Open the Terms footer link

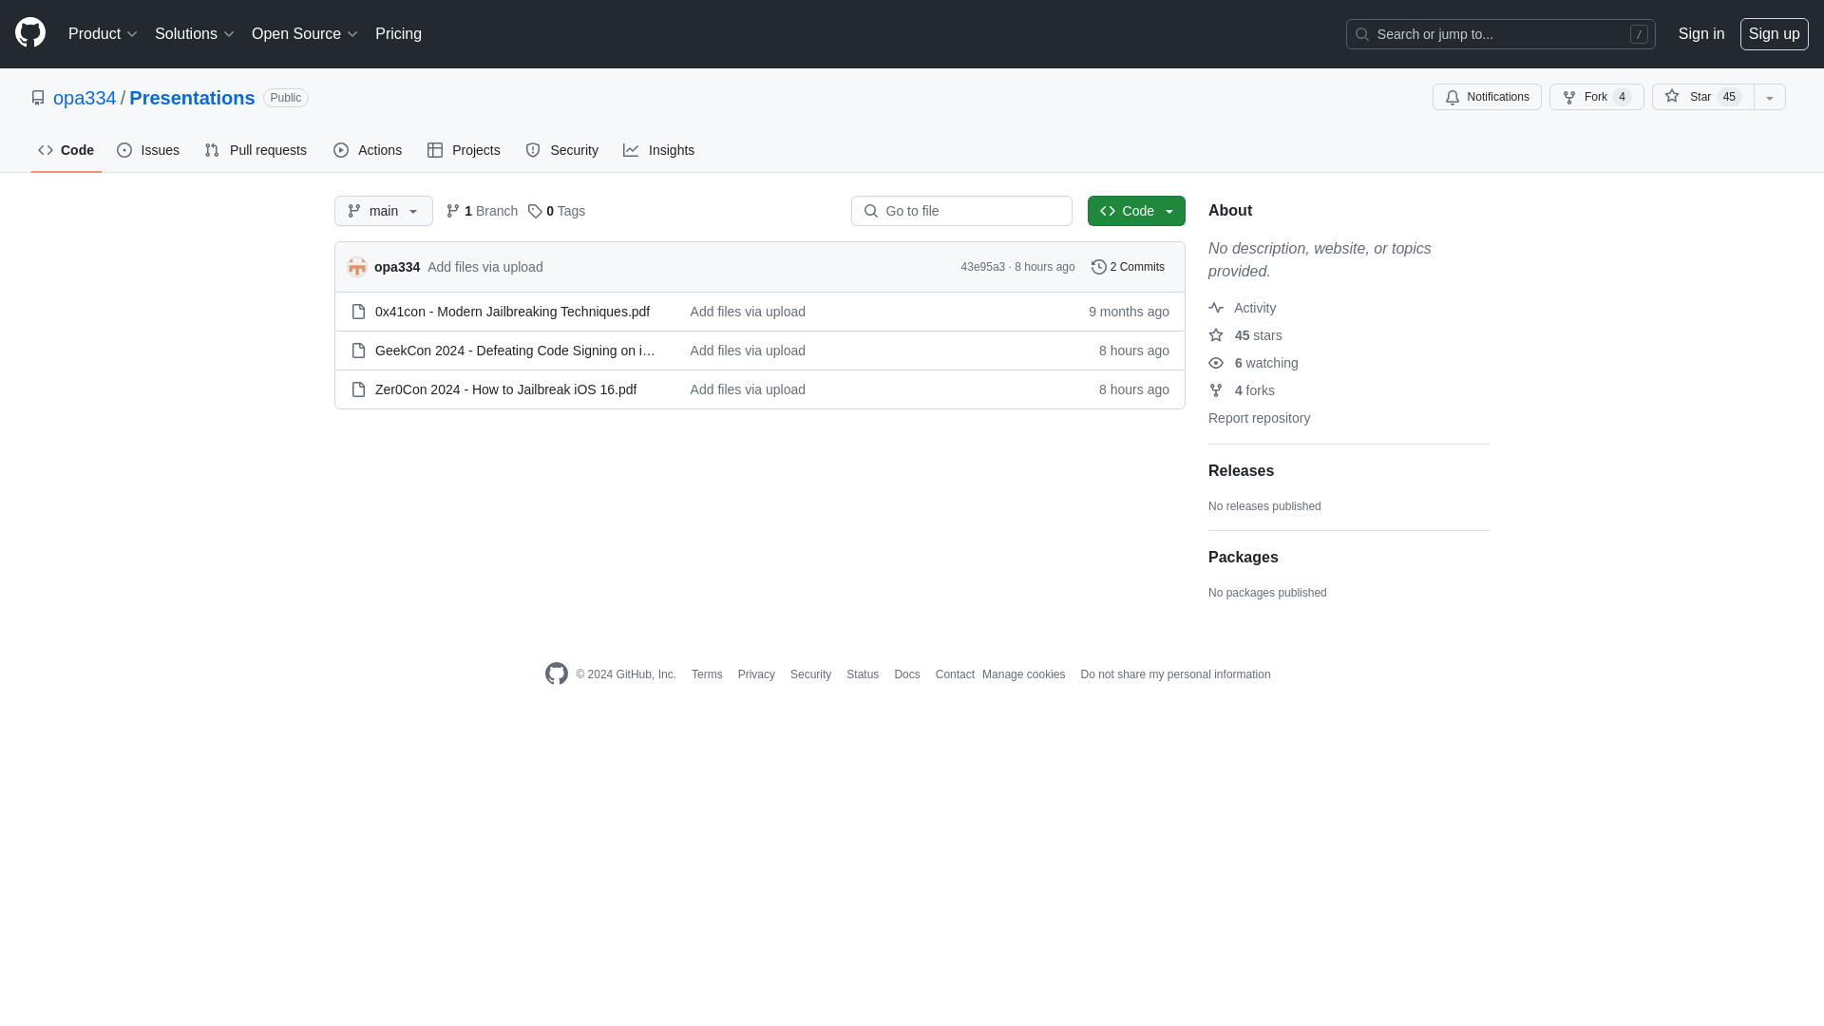(x=707, y=674)
